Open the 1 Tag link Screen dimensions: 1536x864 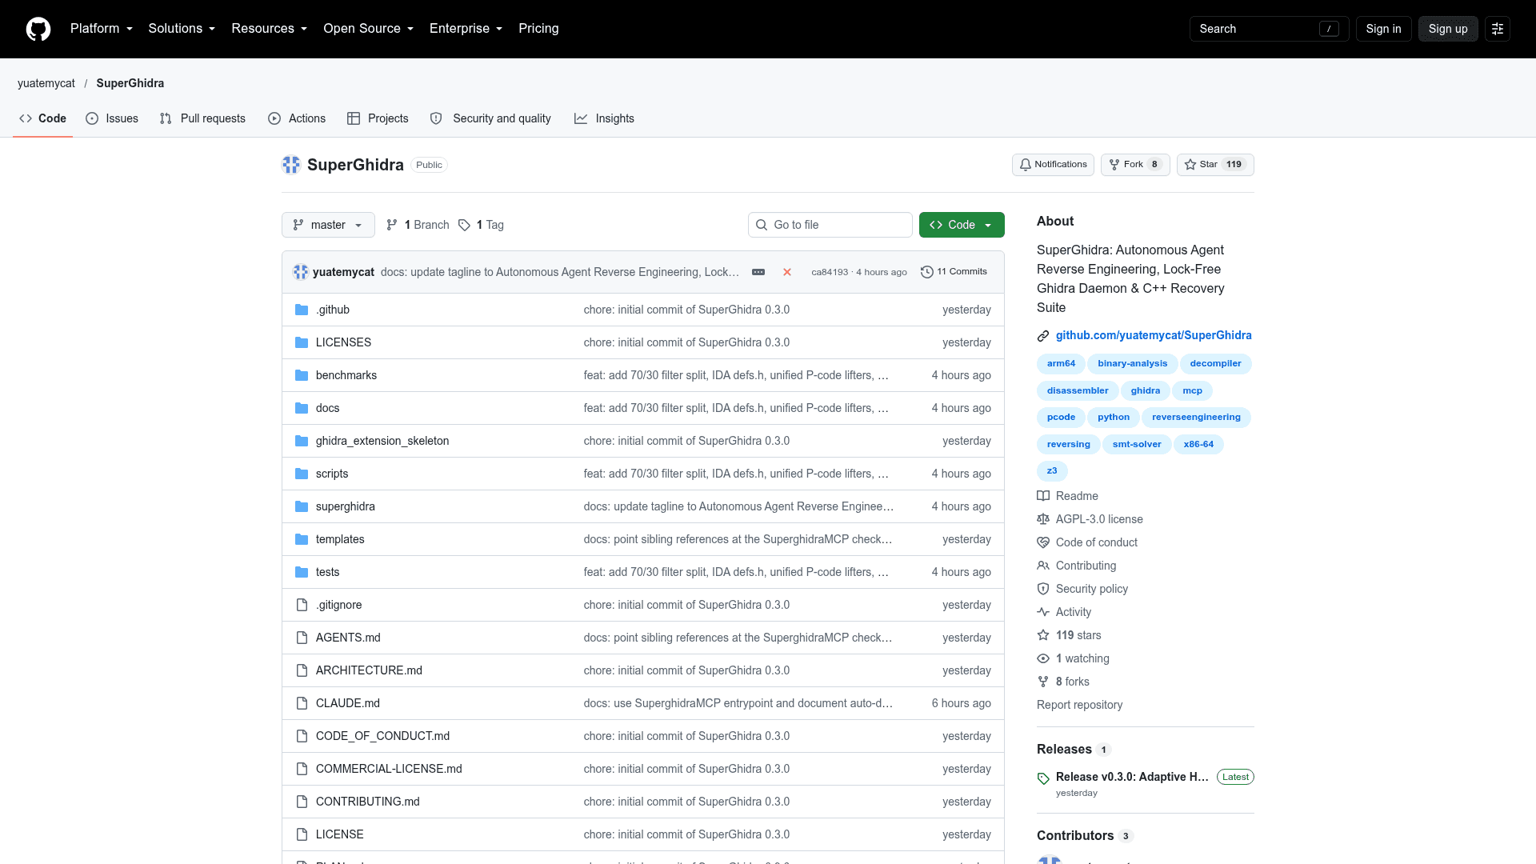click(x=481, y=225)
